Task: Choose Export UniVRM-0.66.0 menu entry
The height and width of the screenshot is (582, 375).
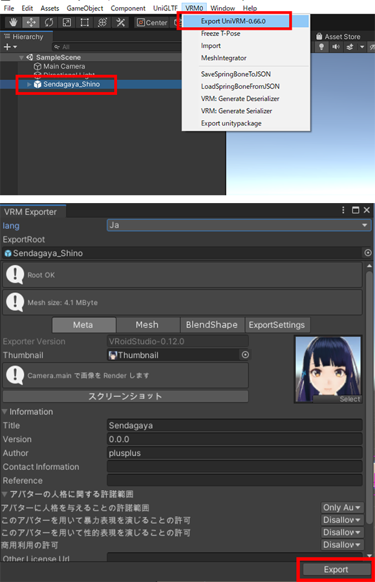Action: click(x=246, y=21)
